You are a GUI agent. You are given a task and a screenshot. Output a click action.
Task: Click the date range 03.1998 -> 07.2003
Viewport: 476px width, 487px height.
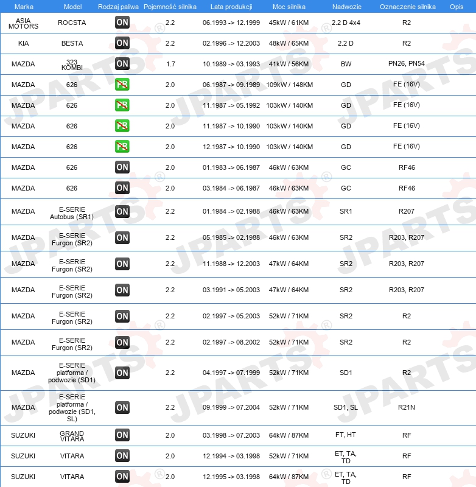pyautogui.click(x=231, y=435)
